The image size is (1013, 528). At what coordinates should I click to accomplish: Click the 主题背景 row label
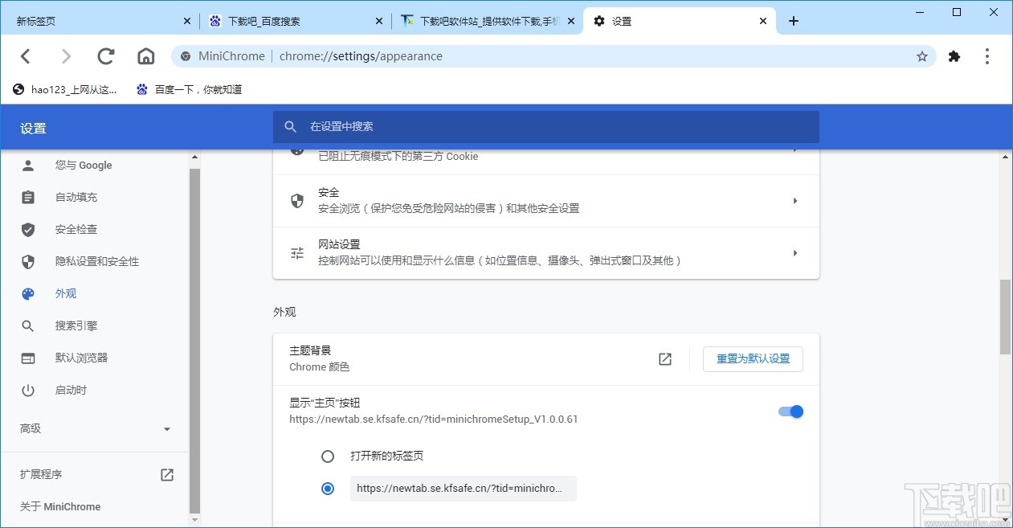tap(310, 351)
